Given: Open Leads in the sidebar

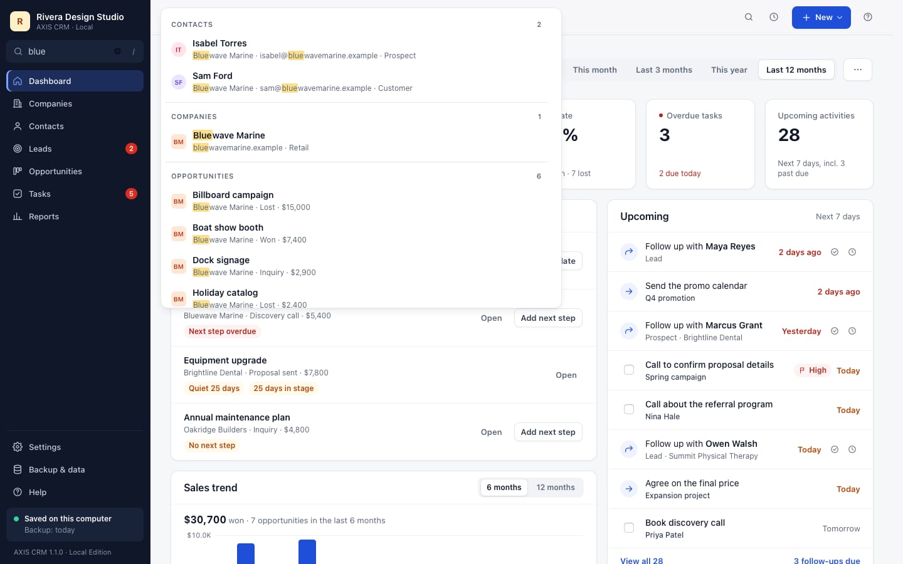Looking at the screenshot, I should pos(75,149).
